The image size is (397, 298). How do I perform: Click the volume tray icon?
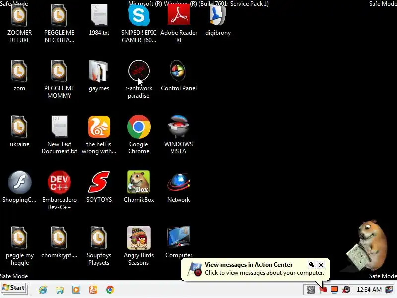(x=346, y=290)
